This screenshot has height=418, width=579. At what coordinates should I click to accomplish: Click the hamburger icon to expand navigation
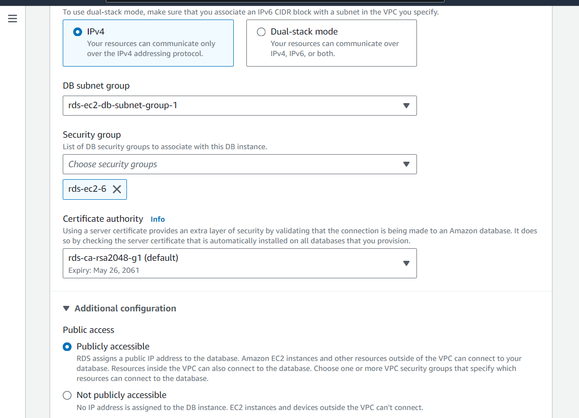pyautogui.click(x=13, y=19)
